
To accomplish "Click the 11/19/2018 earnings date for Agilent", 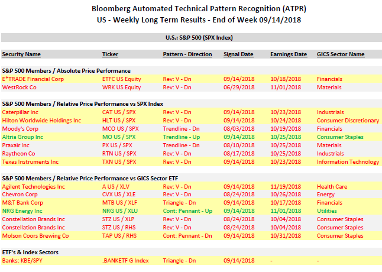I will click(286, 187).
